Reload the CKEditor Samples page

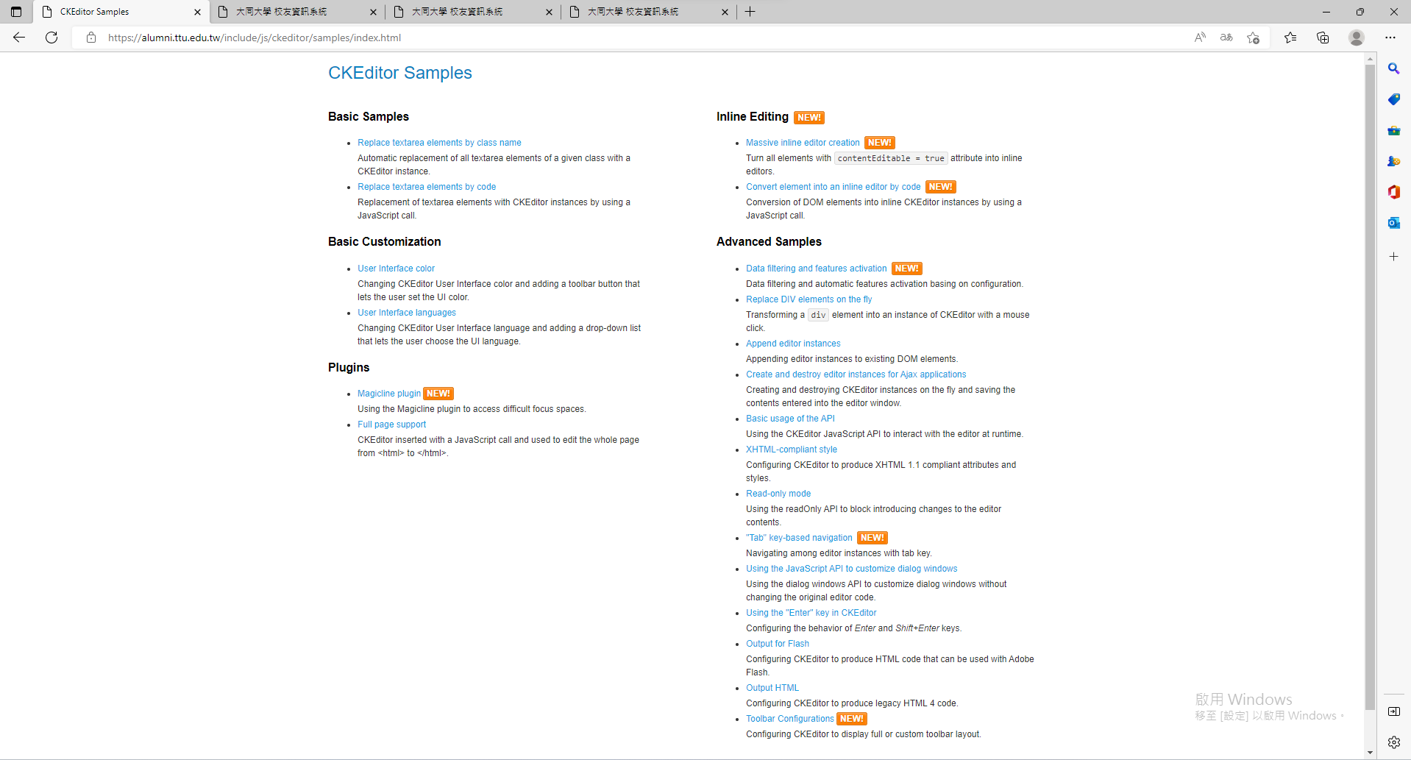pos(51,38)
